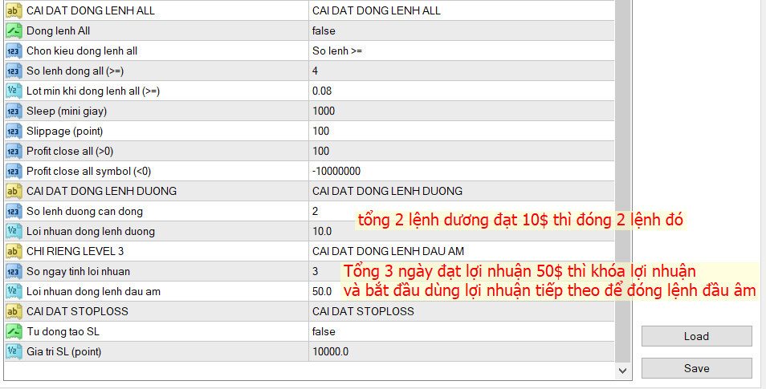Image resolution: width=766 pixels, height=389 pixels.
Task: Select the CHI RIENG LEVEL 3 label
Action: pyautogui.click(x=75, y=251)
